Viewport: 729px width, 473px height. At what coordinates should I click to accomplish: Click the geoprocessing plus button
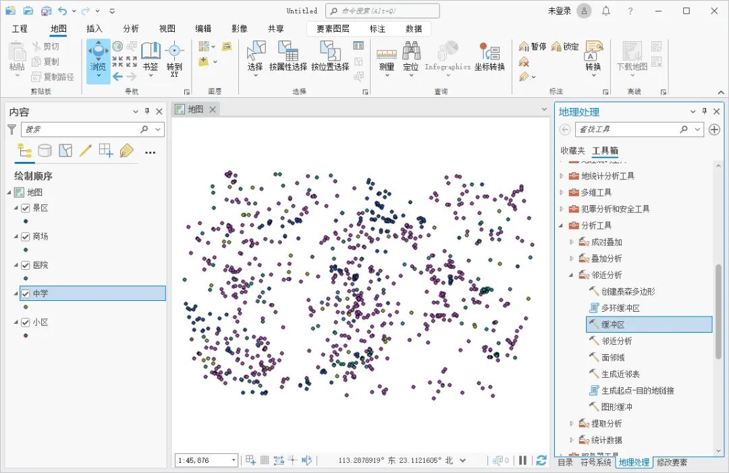(714, 130)
